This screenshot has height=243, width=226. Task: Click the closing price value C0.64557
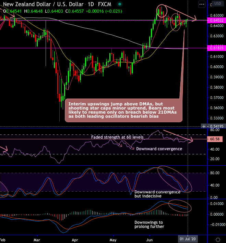click(x=74, y=11)
